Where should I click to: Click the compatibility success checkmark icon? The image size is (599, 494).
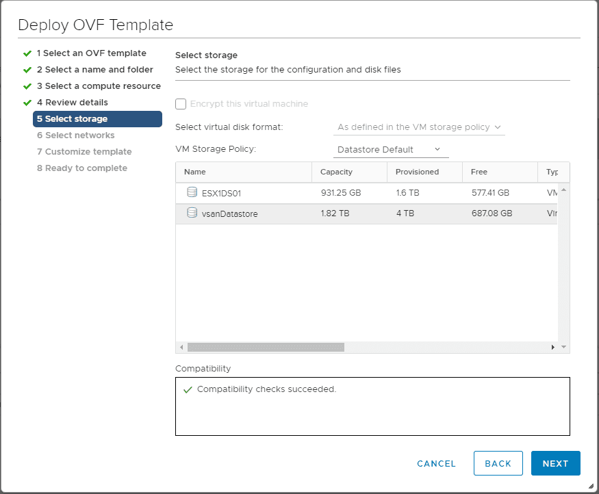pyautogui.click(x=188, y=389)
